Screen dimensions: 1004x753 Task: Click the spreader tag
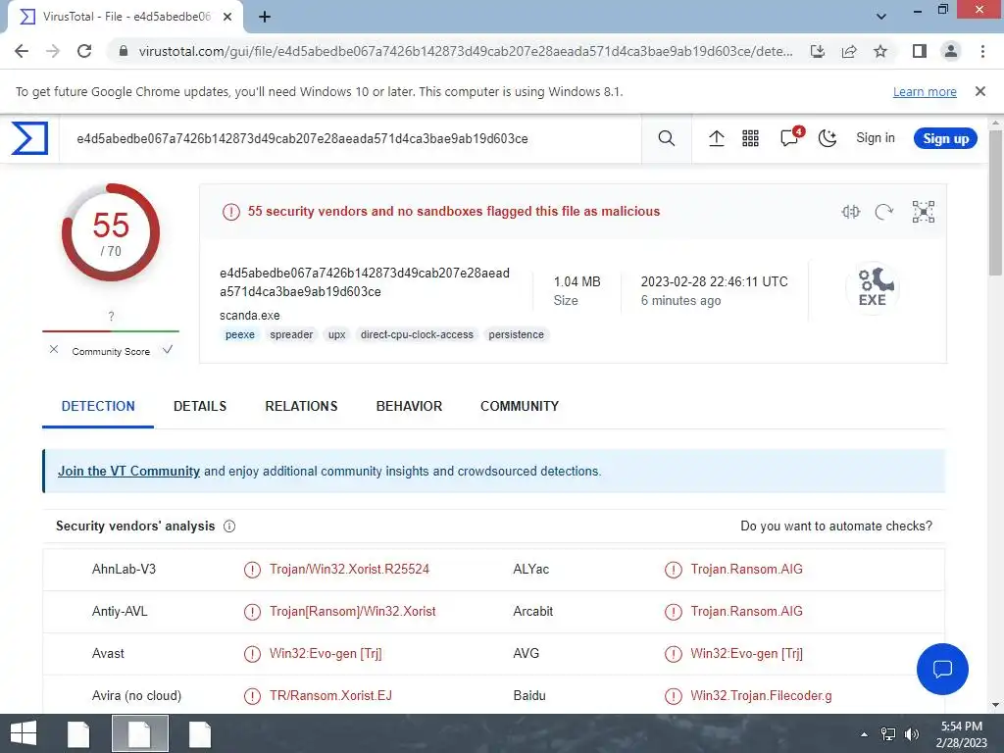(291, 335)
